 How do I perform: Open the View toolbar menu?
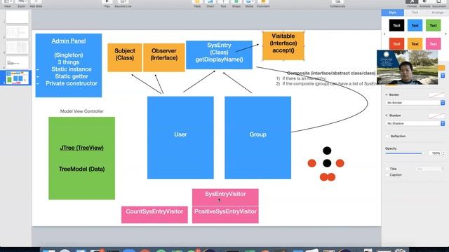(8, 3)
